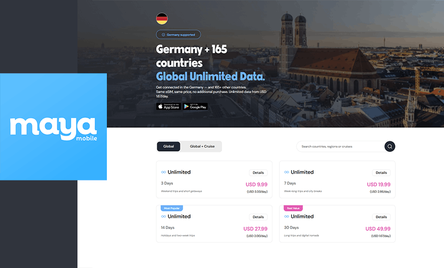Image resolution: width=444 pixels, height=268 pixels.
Task: Click Weekend trips and short getaways text
Action: (x=182, y=191)
